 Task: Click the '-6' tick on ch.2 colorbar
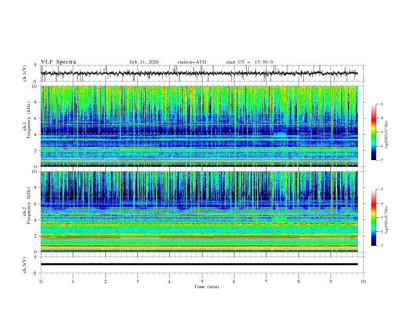point(381,231)
